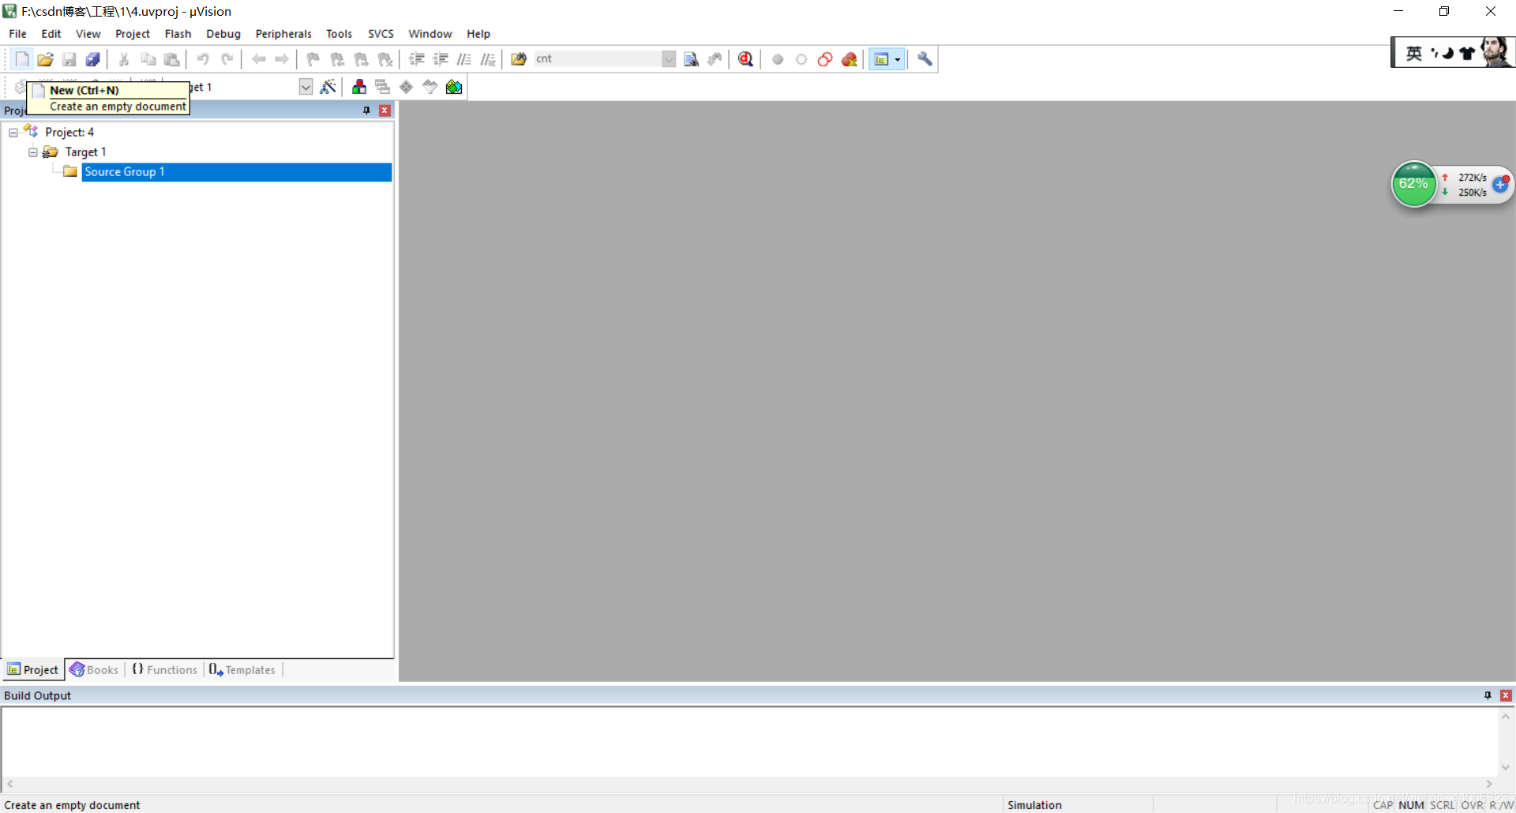Pin the Project panel
Screen dimensions: 1516x813
[366, 111]
